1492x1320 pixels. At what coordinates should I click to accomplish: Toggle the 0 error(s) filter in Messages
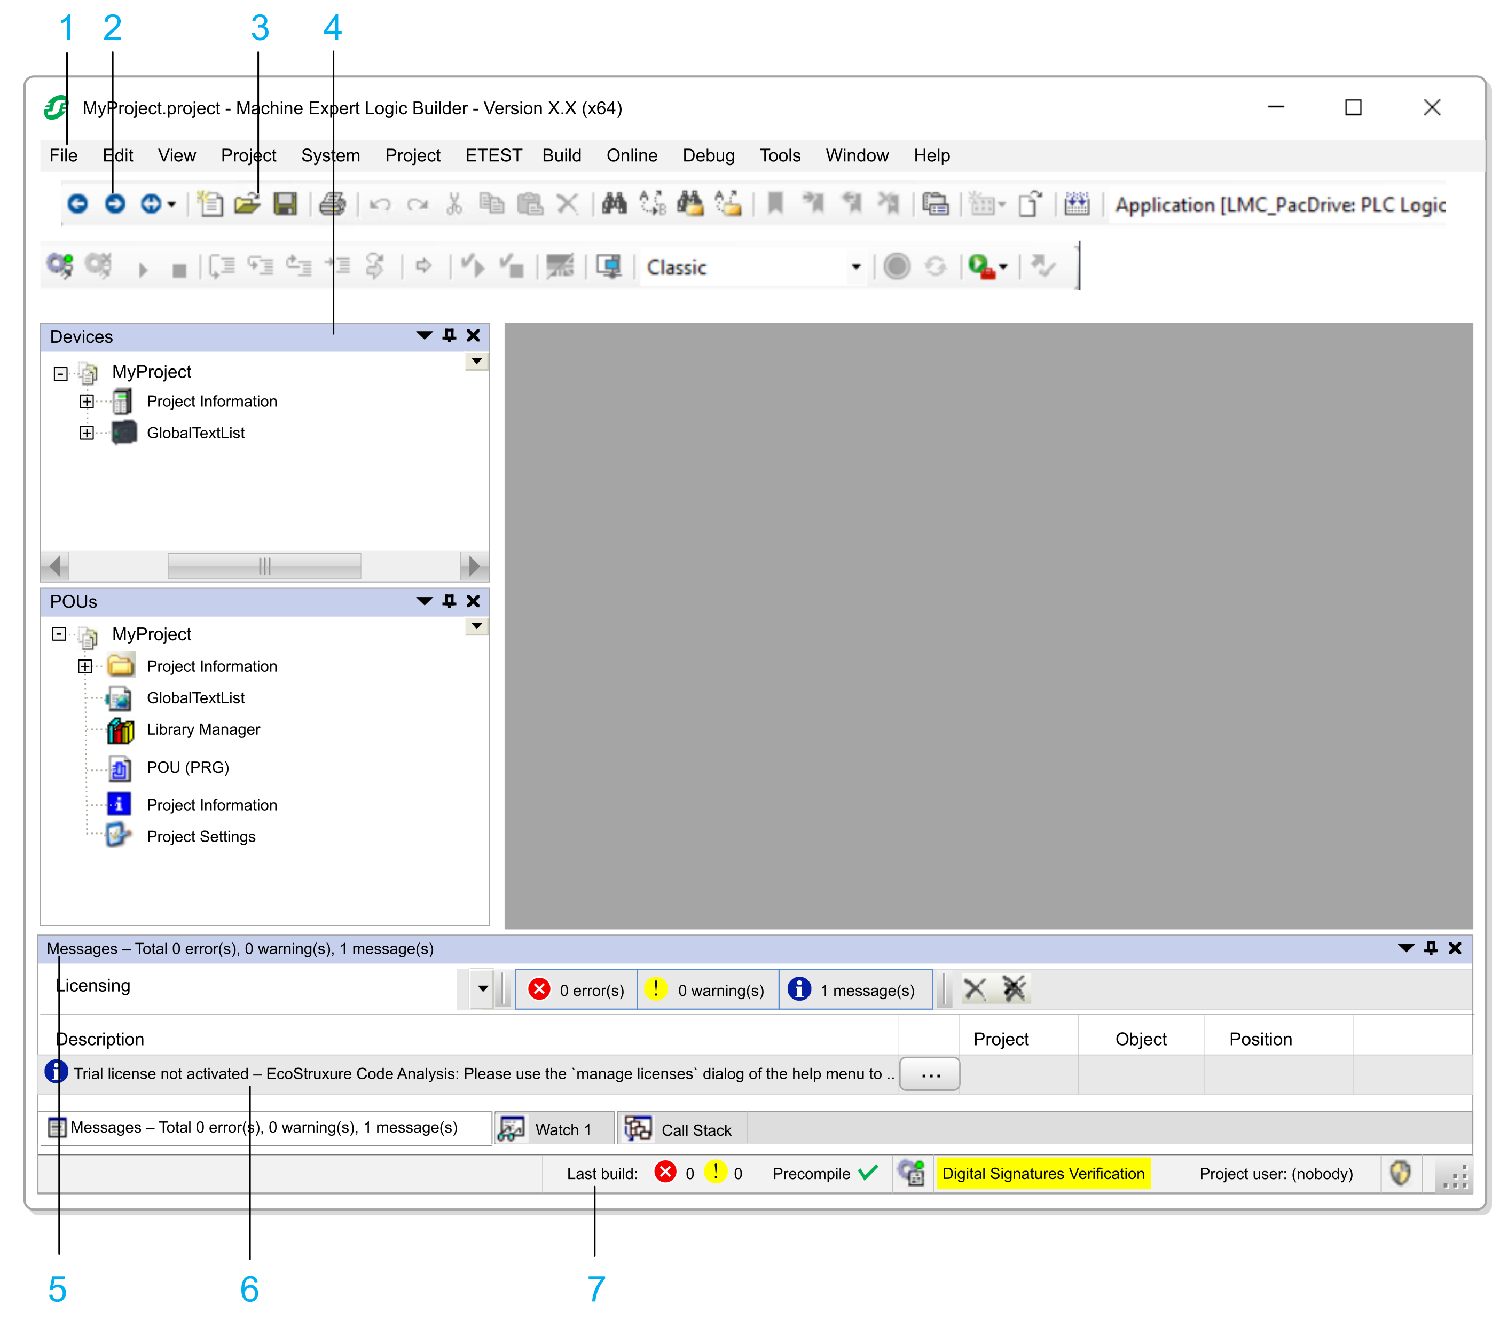pyautogui.click(x=577, y=989)
